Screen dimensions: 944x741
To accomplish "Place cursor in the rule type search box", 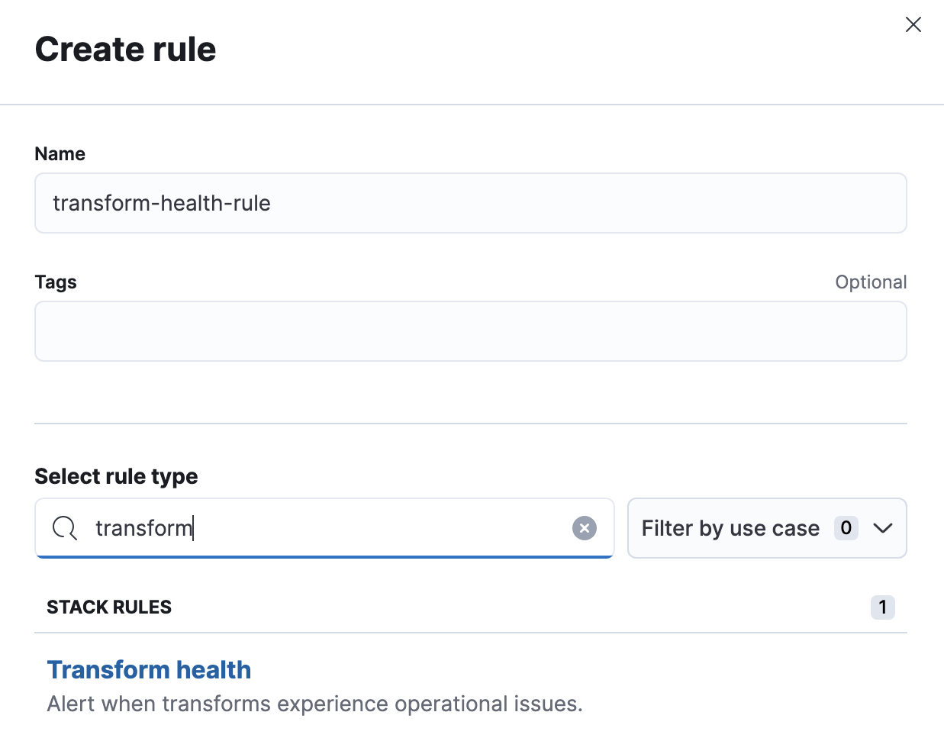I will pyautogui.click(x=305, y=528).
